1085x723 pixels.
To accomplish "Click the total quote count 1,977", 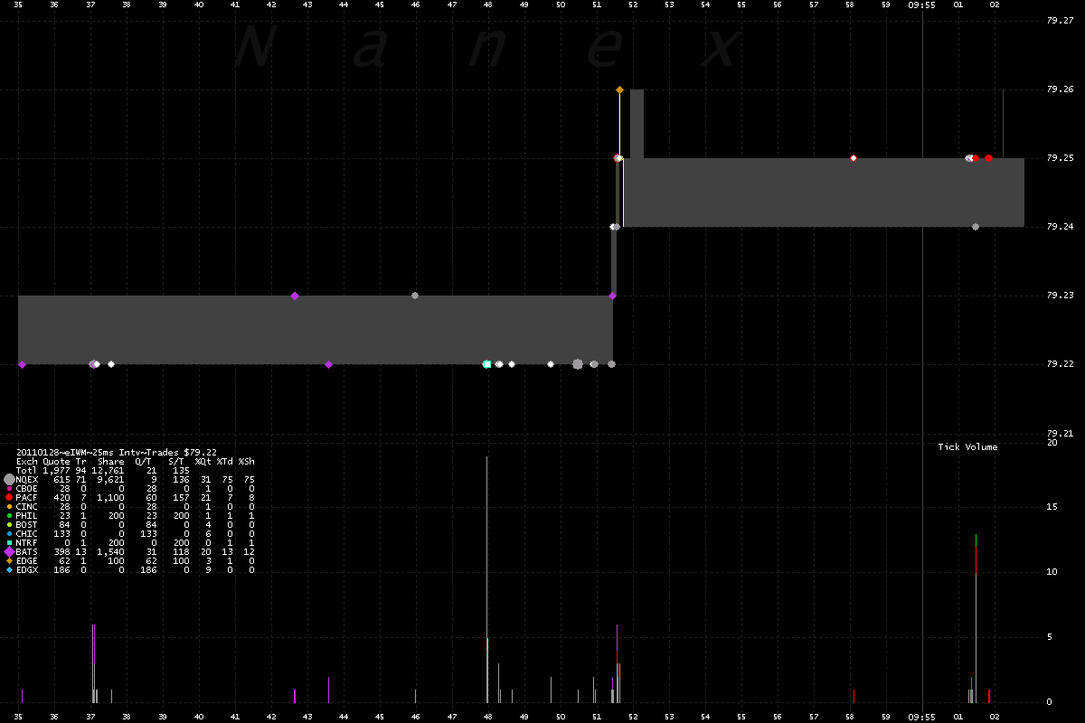I will coord(56,471).
